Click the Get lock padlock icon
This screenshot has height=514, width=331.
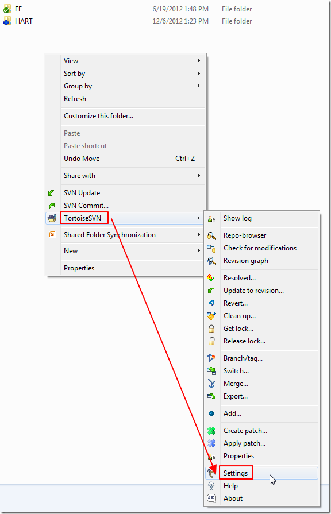[211, 329]
